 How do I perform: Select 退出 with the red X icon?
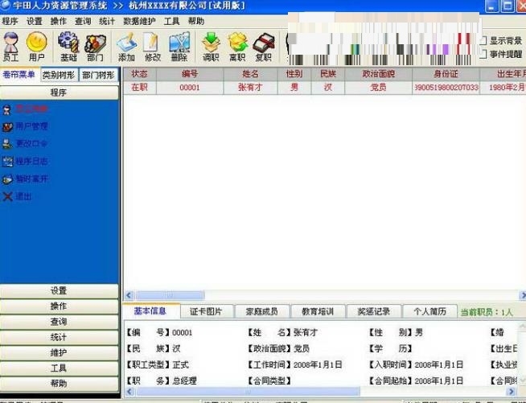point(18,196)
